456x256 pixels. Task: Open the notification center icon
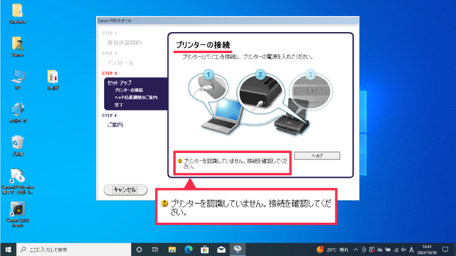pos(446,249)
